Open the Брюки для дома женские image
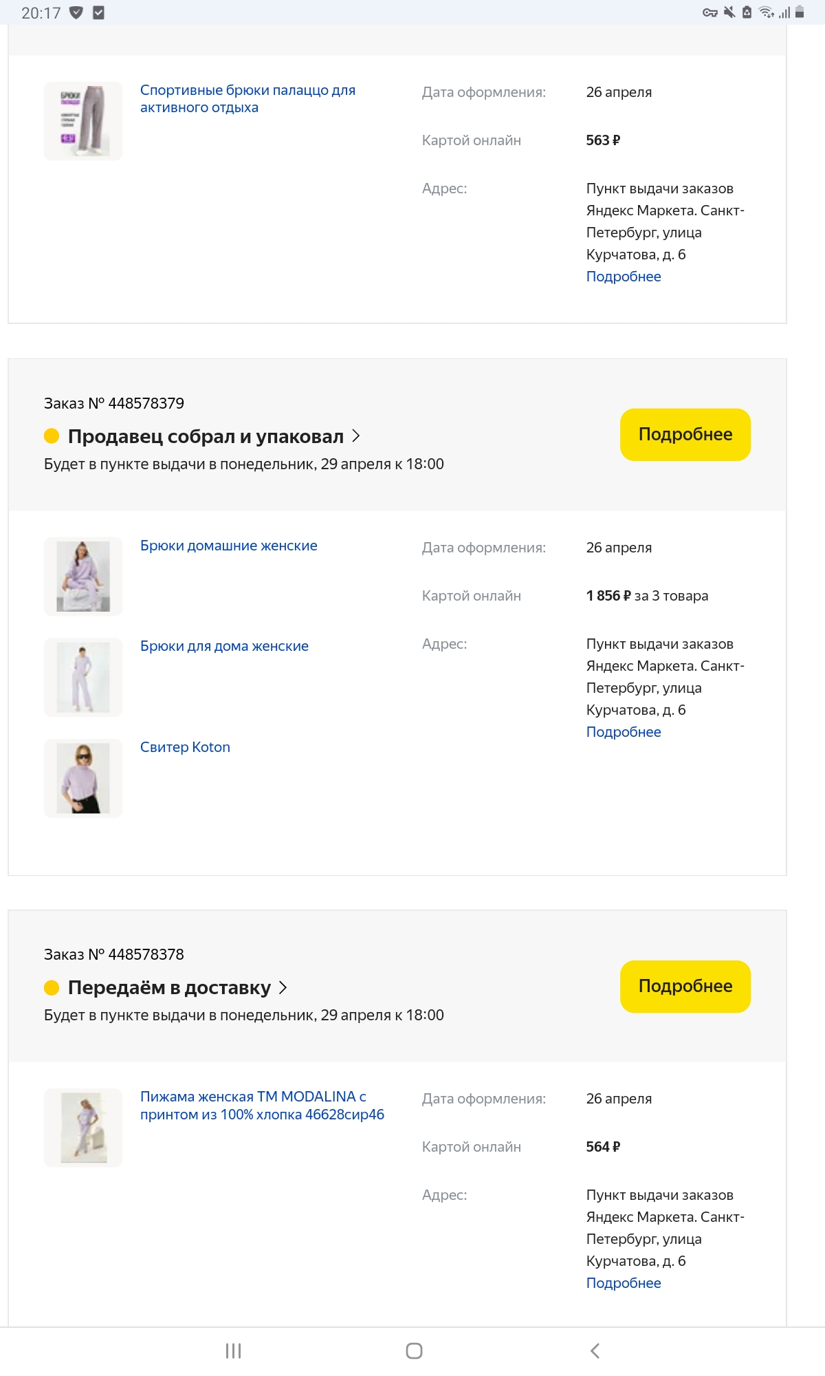This screenshot has width=825, height=1376. pos(83,677)
